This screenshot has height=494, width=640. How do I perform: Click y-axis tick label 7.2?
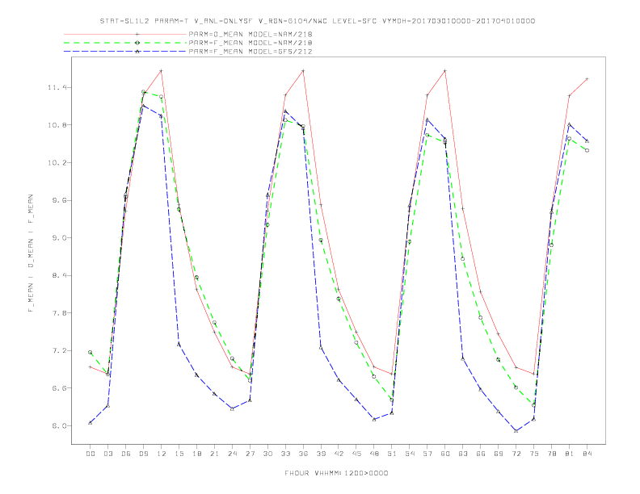[x=57, y=350]
